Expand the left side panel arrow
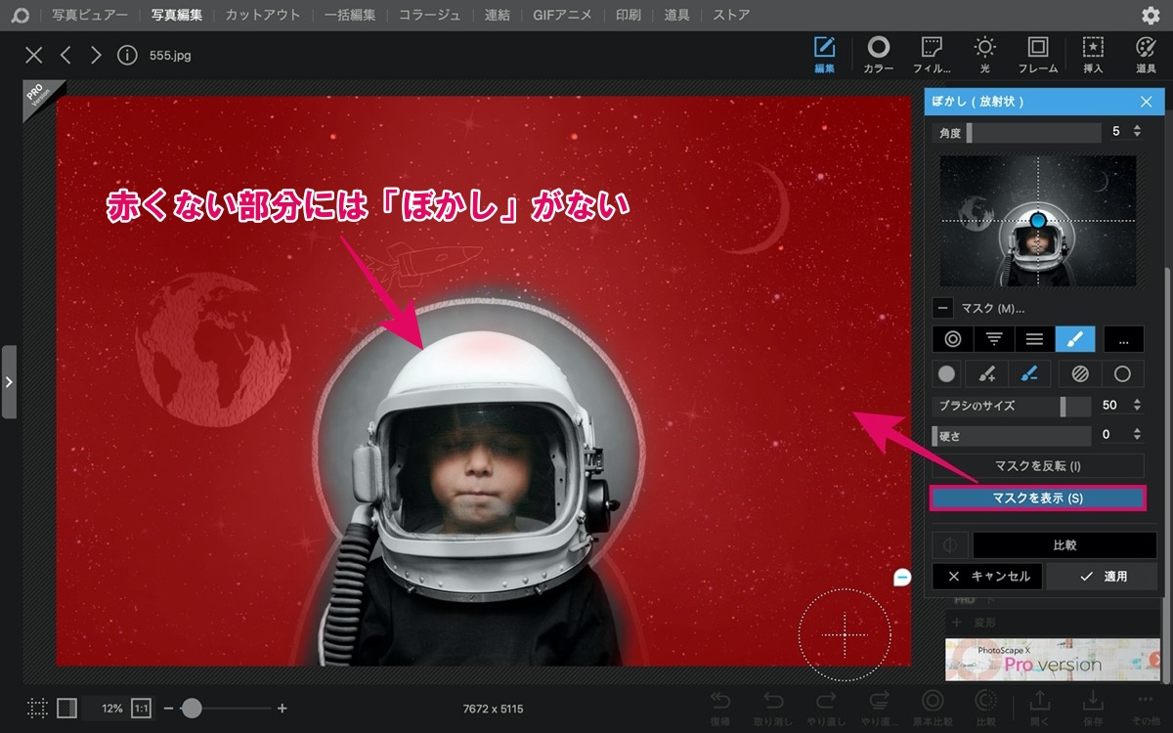 pyautogui.click(x=9, y=381)
